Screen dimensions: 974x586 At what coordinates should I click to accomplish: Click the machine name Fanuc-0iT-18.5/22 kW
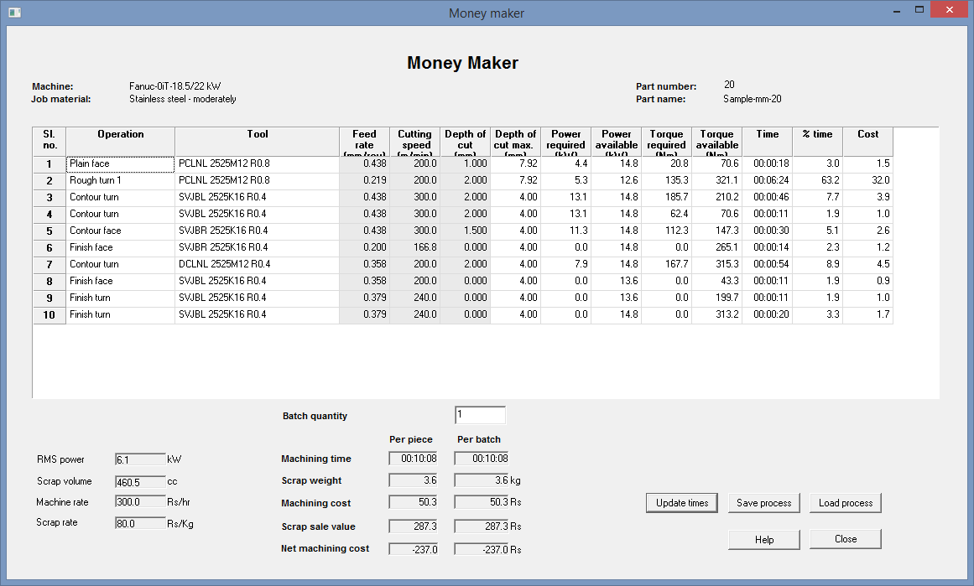(x=174, y=86)
